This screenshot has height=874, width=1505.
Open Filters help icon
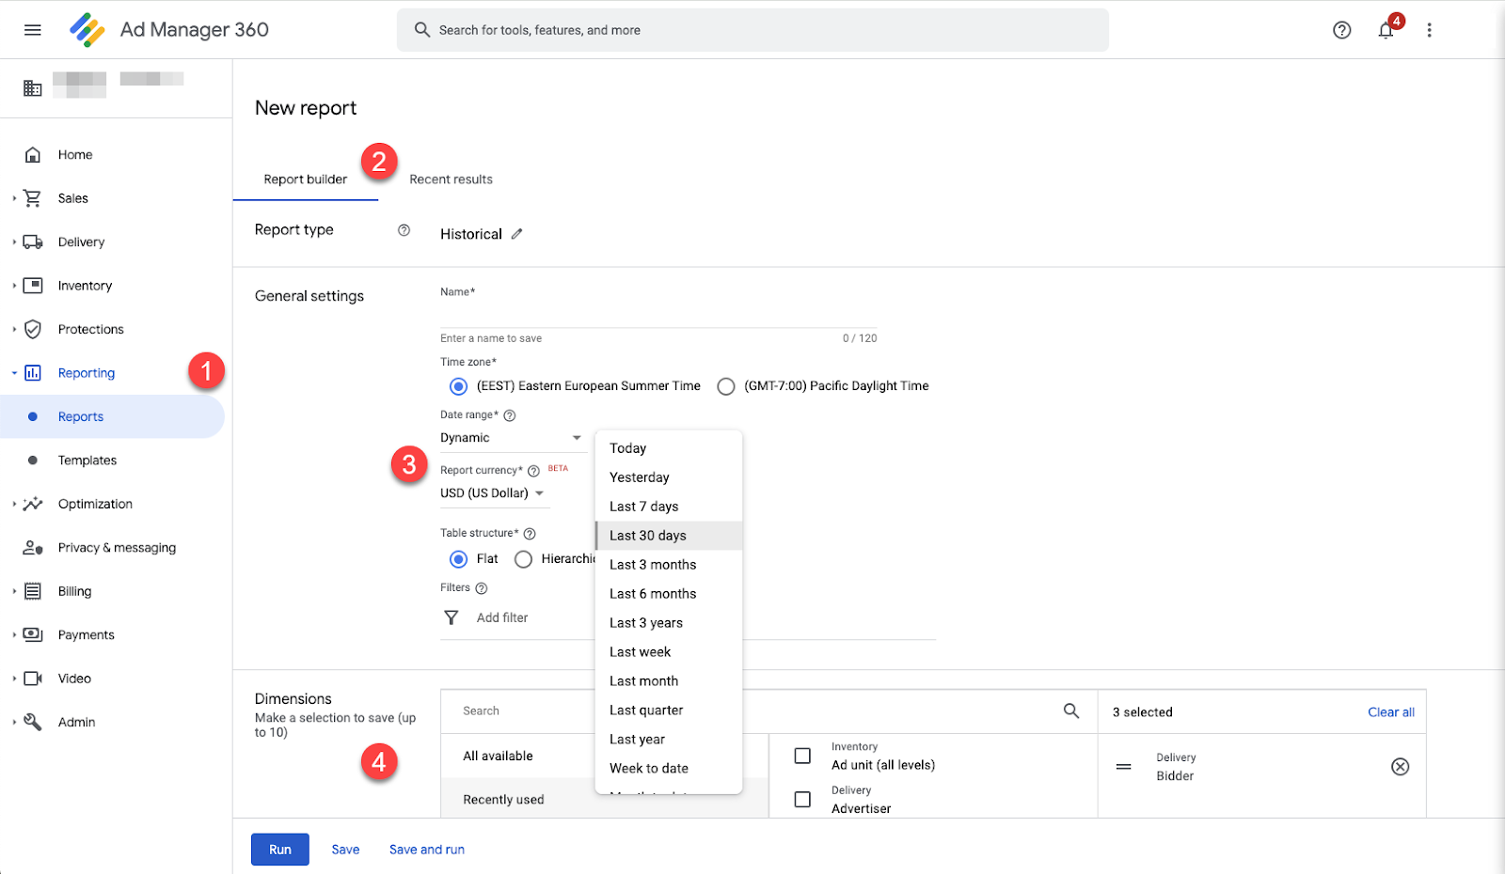pos(482,588)
